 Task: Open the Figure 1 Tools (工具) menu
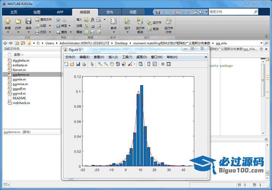(x=127, y=57)
